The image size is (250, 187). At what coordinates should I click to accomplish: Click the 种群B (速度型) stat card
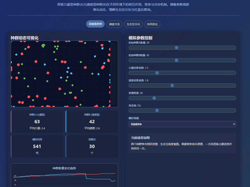92,121
